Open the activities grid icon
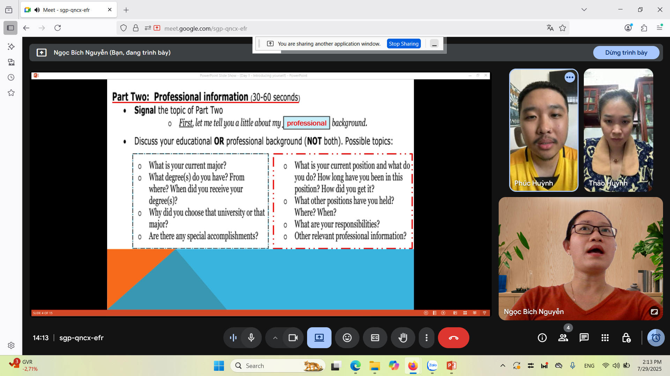 605,338
